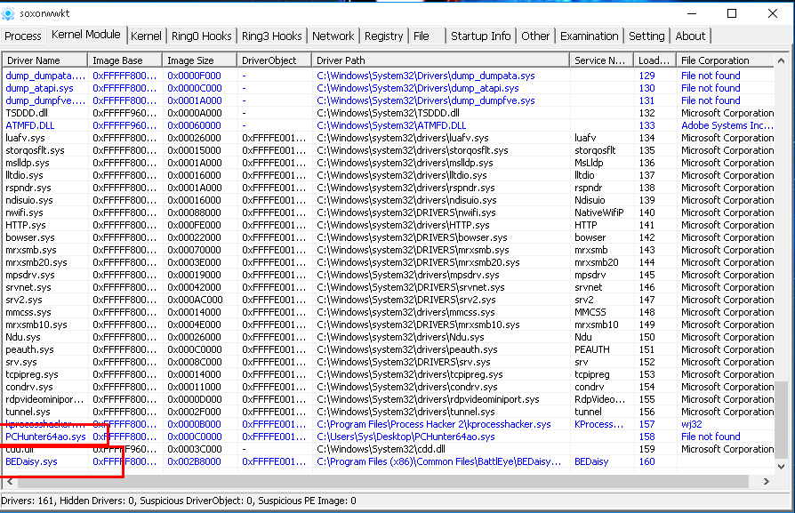Minimize the application window
The height and width of the screenshot is (513, 795).
692,13
